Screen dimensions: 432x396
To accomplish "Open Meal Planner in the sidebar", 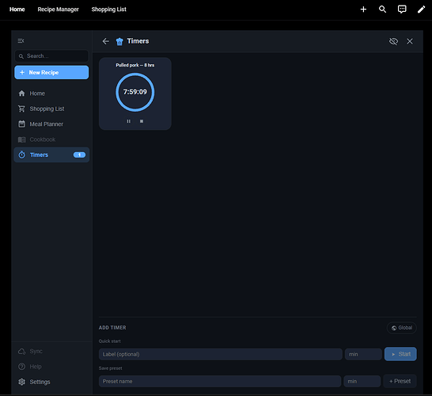I will point(51,124).
